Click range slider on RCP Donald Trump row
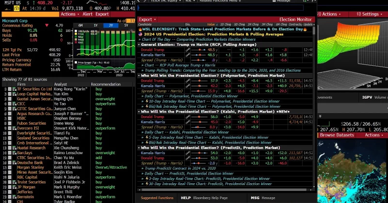This screenshot has height=203, width=388. tap(198, 50)
